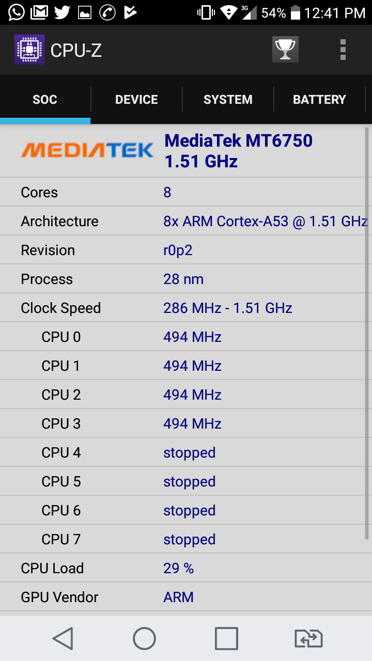
Task: Tap the MediaTek logo image
Action: point(87,150)
